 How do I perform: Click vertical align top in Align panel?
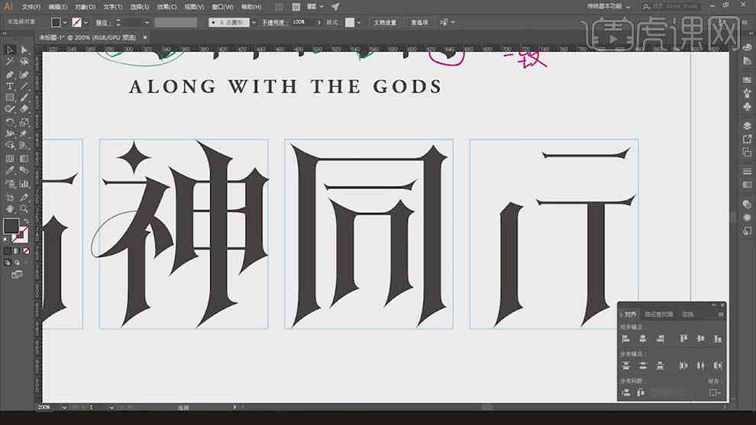683,339
